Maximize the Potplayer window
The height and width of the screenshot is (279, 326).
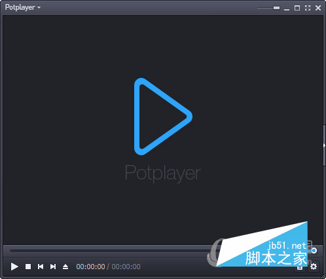[x=297, y=8]
